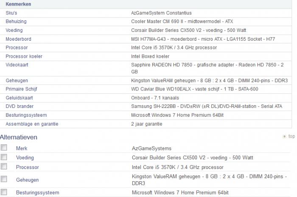
Task: Click the Alternatieven heading
Action: [19, 137]
